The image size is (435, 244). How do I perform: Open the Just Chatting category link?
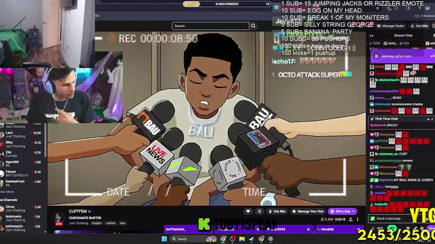(79, 223)
